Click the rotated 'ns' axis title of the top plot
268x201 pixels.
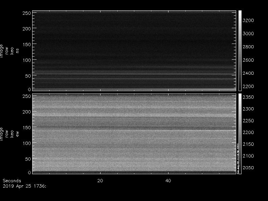17,51
